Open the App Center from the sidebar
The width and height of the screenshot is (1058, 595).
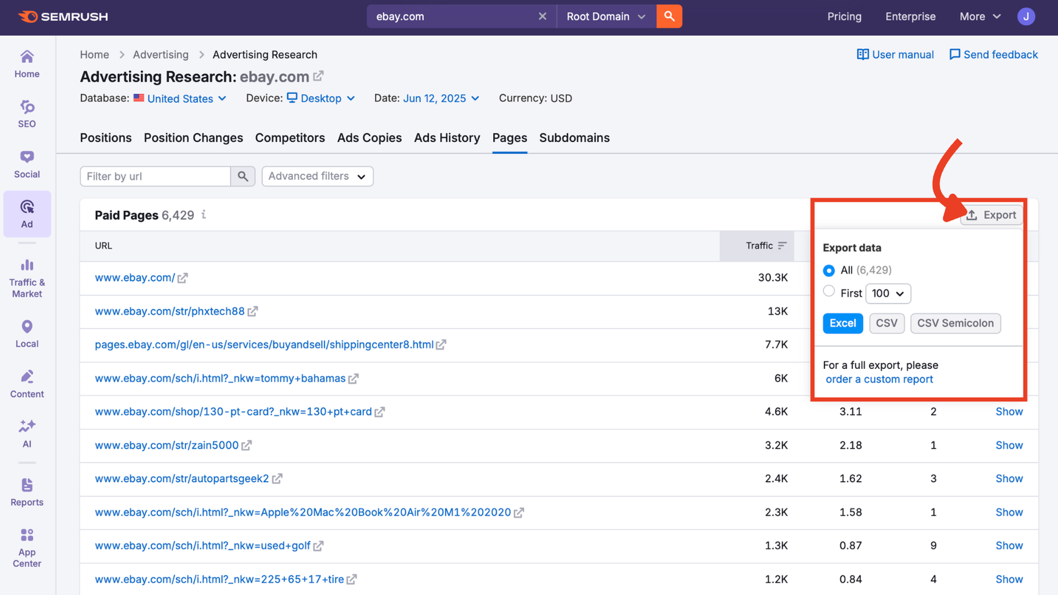[26, 547]
